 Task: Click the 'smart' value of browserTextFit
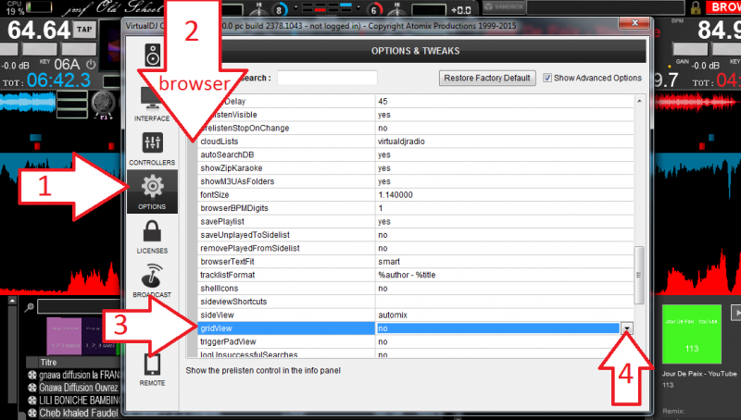pyautogui.click(x=389, y=262)
